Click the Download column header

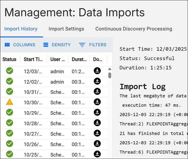coord(98,59)
